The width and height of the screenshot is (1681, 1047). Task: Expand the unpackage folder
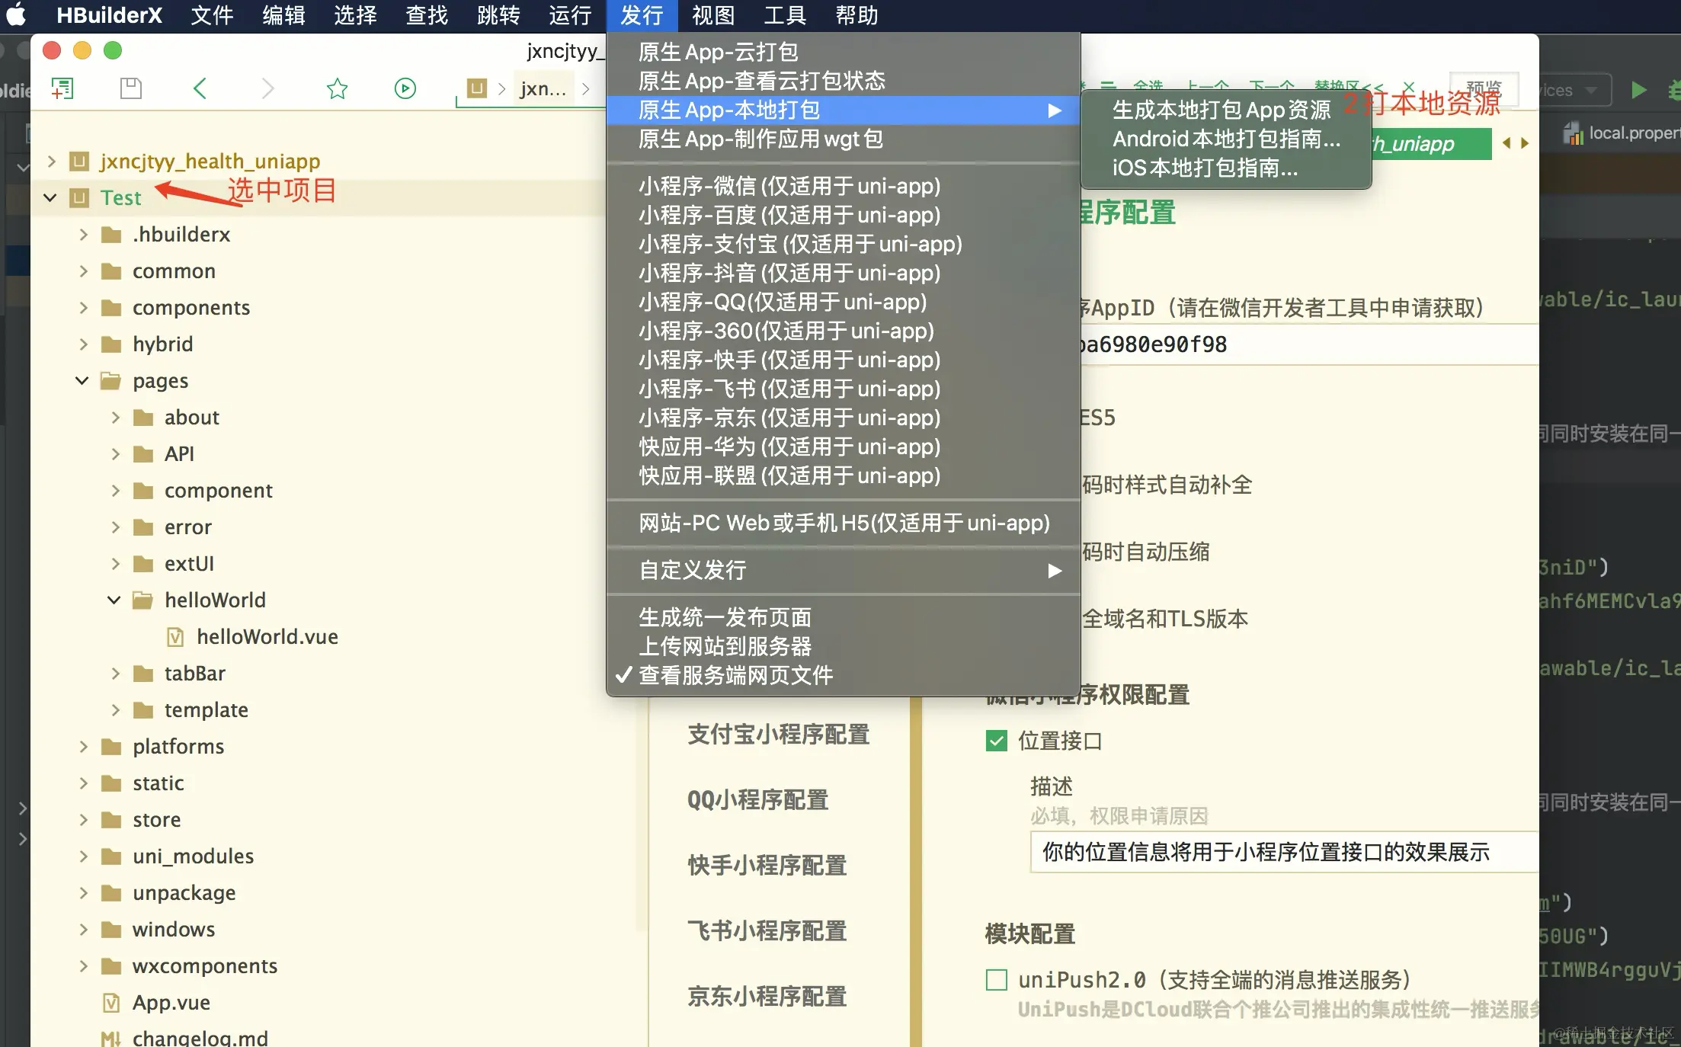[83, 893]
